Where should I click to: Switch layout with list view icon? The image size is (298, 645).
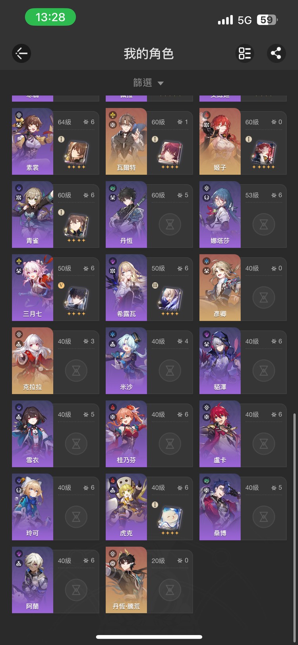[x=245, y=53]
